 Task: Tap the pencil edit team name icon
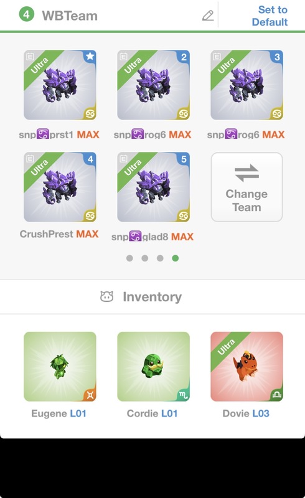(208, 15)
